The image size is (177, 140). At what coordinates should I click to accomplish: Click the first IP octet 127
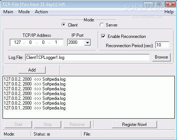[17, 42]
